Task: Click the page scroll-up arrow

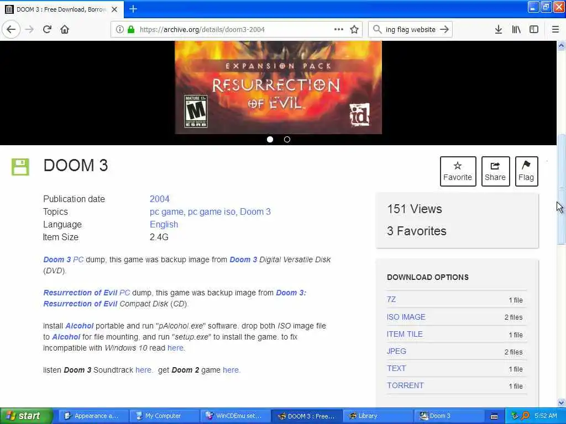Action: point(561,45)
